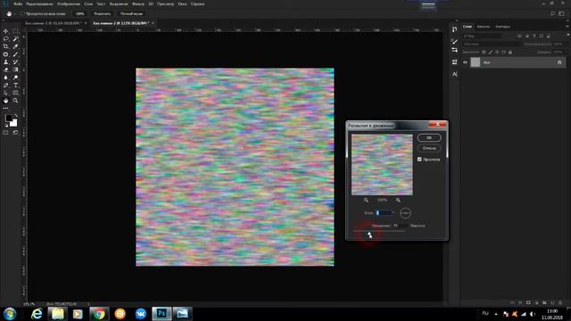Click the Fit Screen button
571x321 pixels.
tap(102, 14)
